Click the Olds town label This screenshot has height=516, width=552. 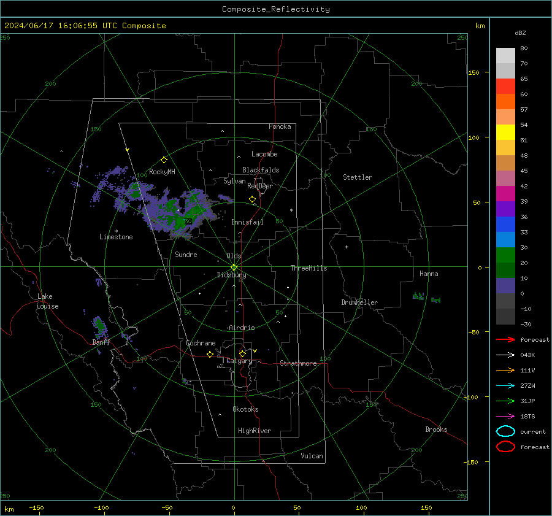click(x=234, y=256)
